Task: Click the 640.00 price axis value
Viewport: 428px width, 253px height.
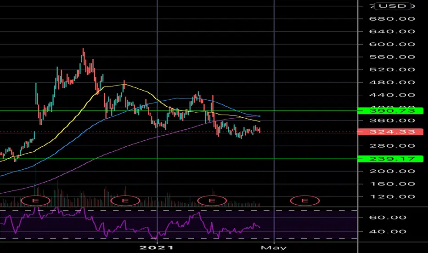Action: click(x=392, y=31)
